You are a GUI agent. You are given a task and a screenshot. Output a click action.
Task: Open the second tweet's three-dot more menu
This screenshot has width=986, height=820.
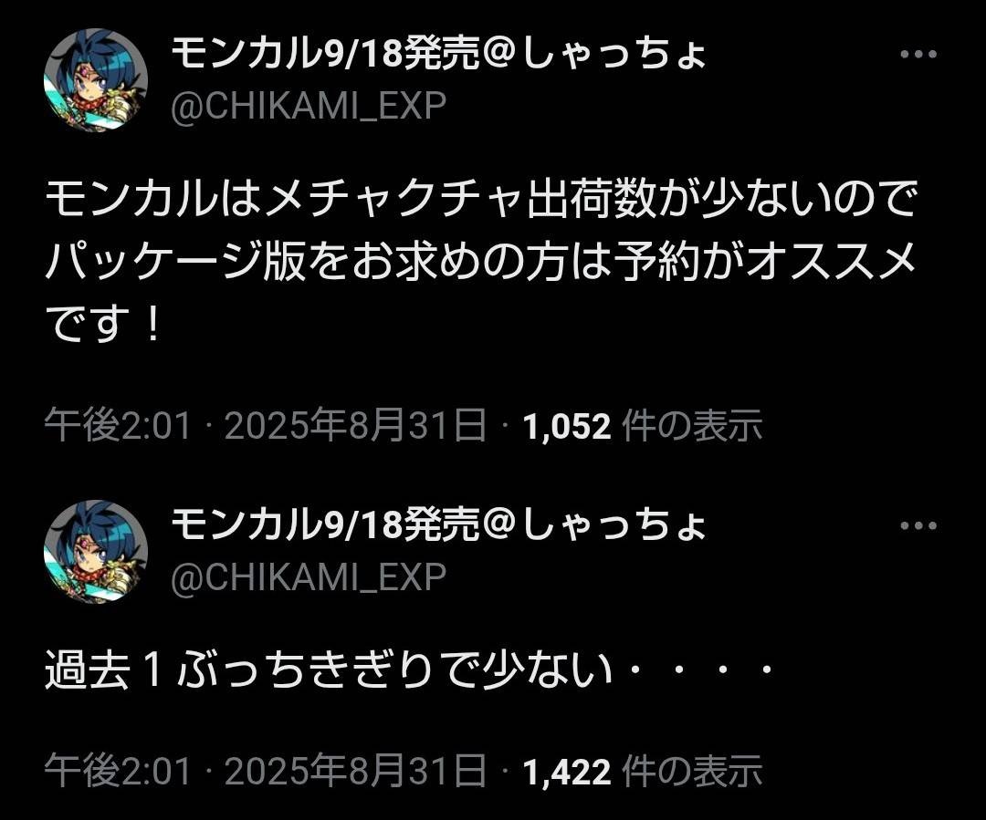918,525
